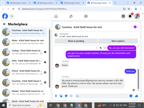
Task: Open the Windows Start menu
Action: (3, 105)
